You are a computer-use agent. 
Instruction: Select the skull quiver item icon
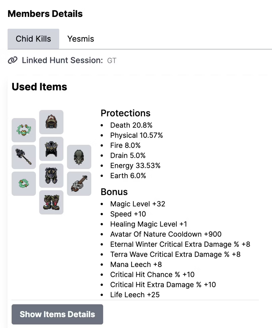(79, 184)
